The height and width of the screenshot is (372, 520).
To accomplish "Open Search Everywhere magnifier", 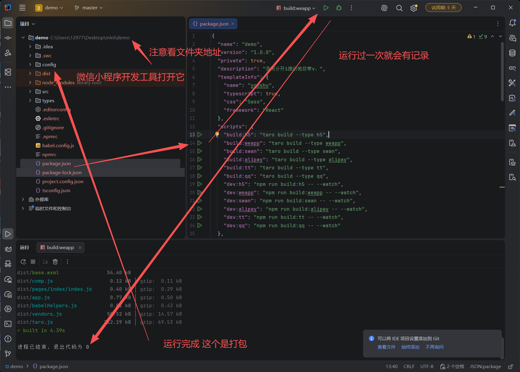I will tap(399, 8).
